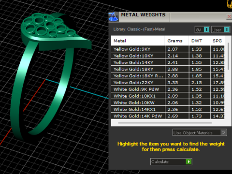Select the White Gold:9K PdW row
Screen dimensions: 232x174
pyautogui.click(x=168, y=89)
